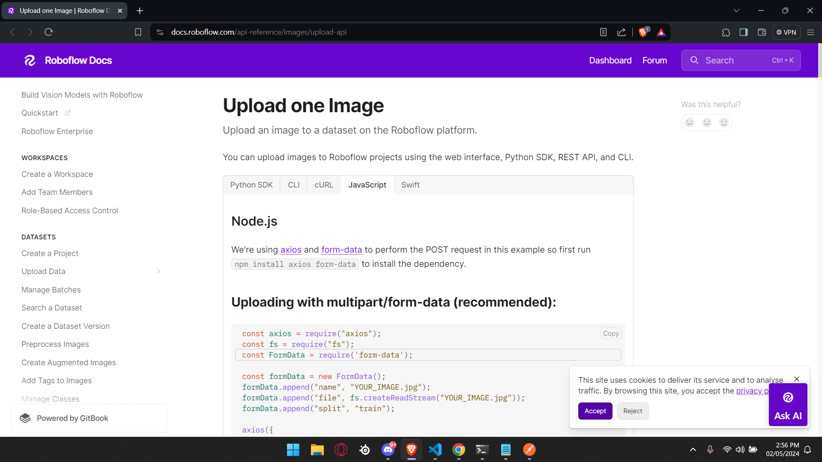The height and width of the screenshot is (462, 822).
Task: Toggle reader mode icon in address bar
Action: pos(603,32)
